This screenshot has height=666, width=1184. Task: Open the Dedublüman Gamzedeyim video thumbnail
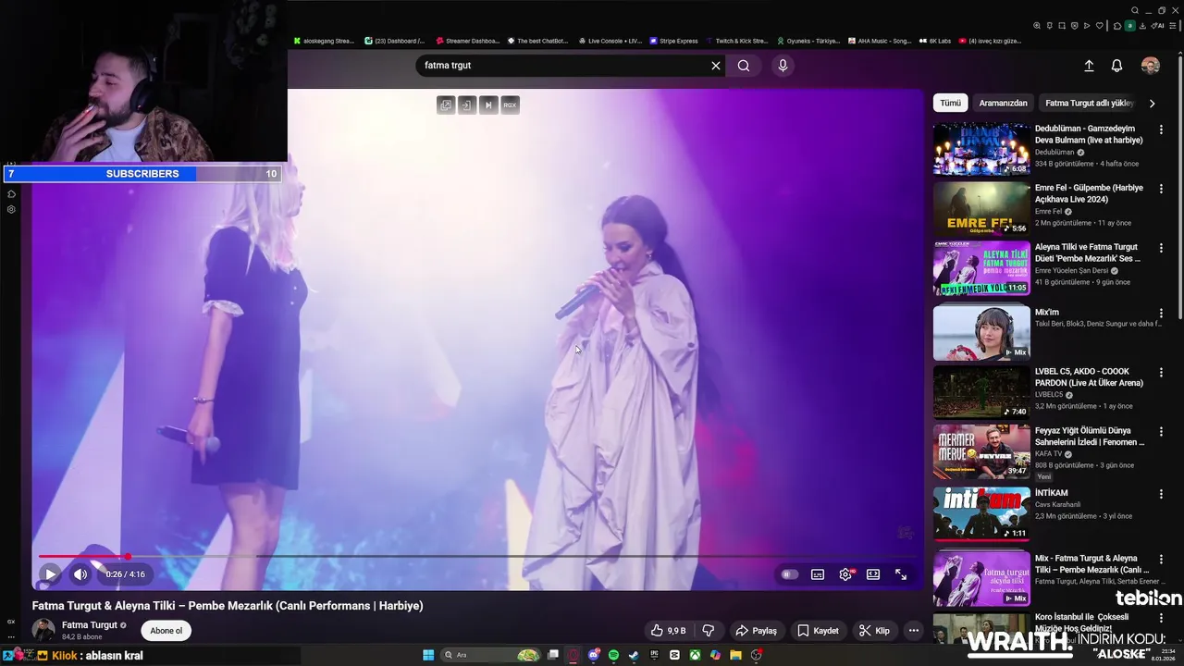click(981, 149)
